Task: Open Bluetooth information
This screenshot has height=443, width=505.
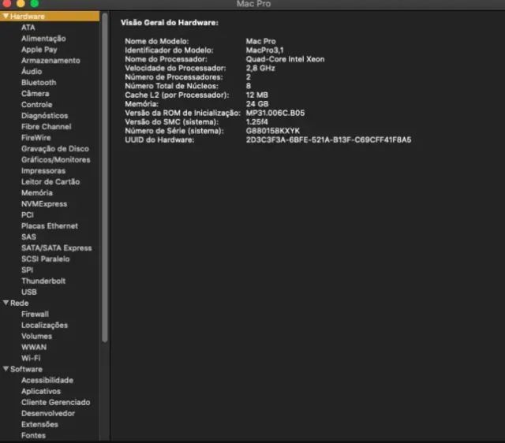Action: (x=39, y=82)
